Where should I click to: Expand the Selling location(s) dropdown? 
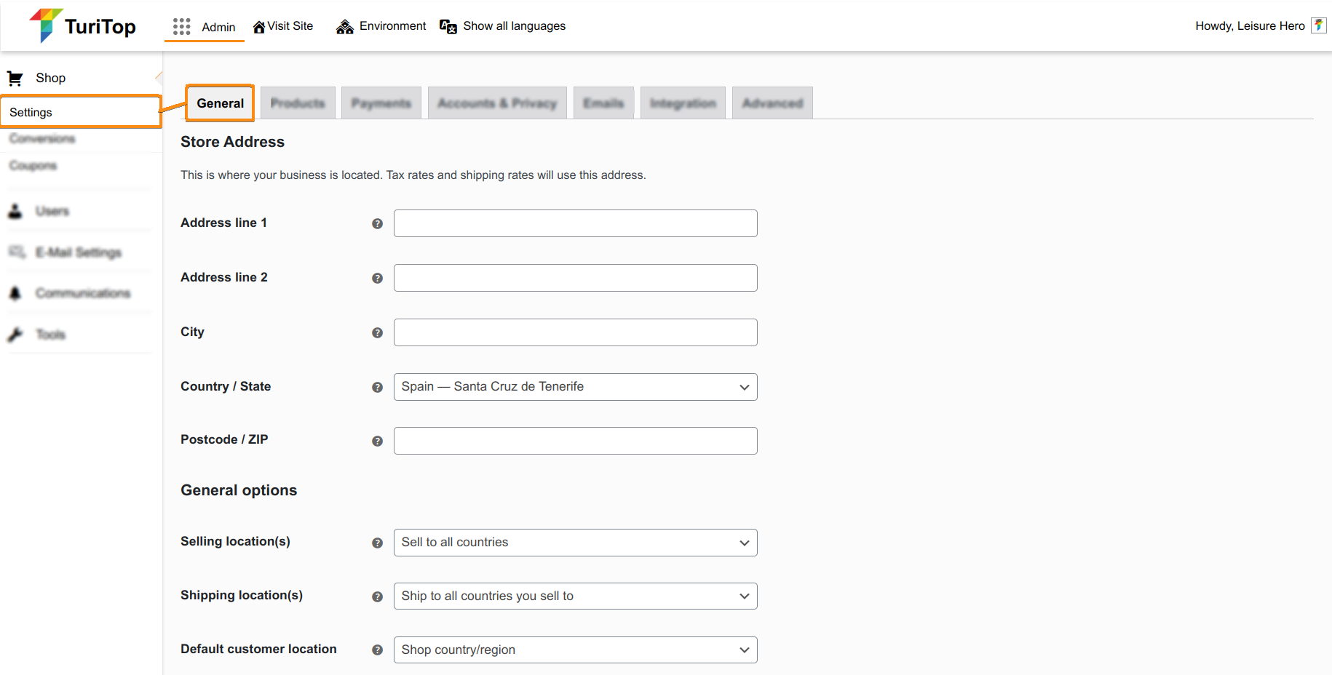(575, 543)
